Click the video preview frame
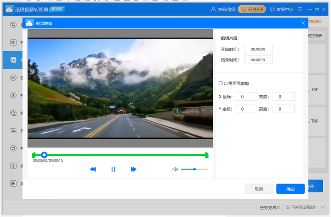 [x=120, y=88]
